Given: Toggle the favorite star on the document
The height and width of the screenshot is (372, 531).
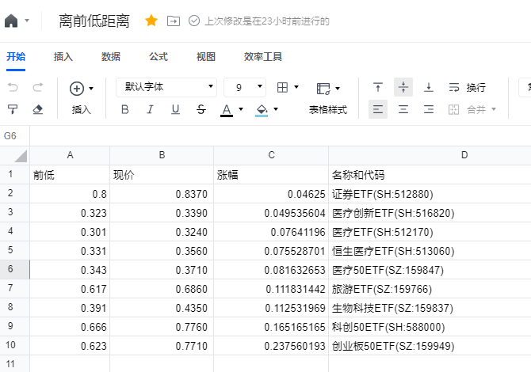Looking at the screenshot, I should point(151,21).
